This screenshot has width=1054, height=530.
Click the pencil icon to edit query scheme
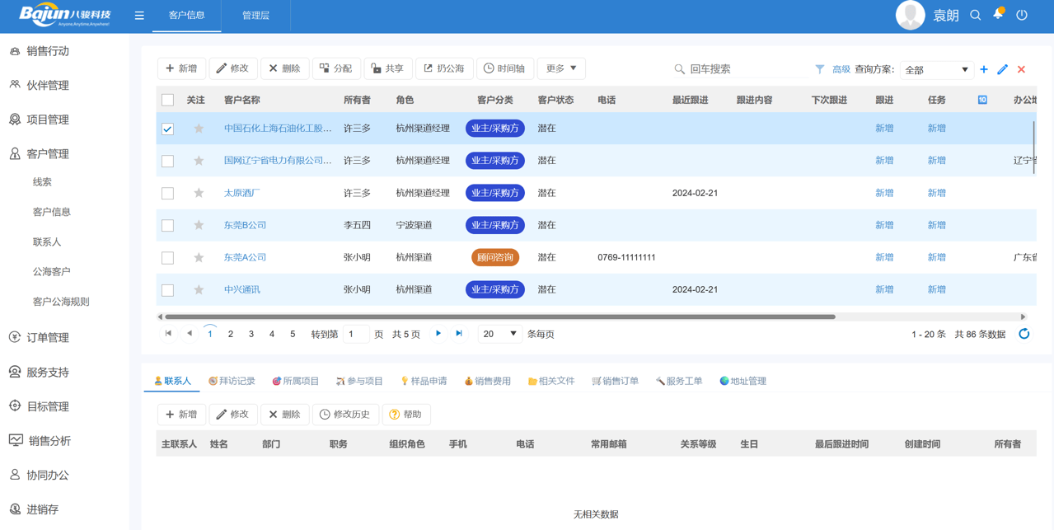pyautogui.click(x=1002, y=69)
